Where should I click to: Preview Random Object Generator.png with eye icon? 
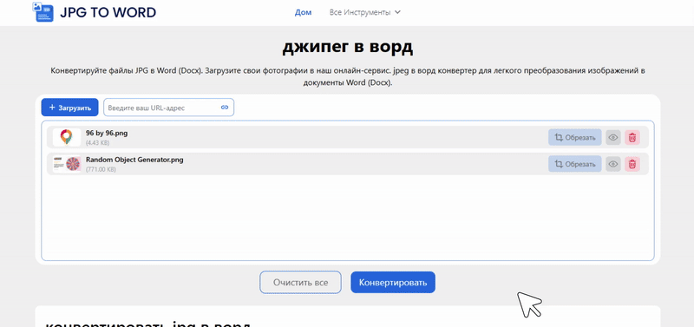tap(613, 164)
